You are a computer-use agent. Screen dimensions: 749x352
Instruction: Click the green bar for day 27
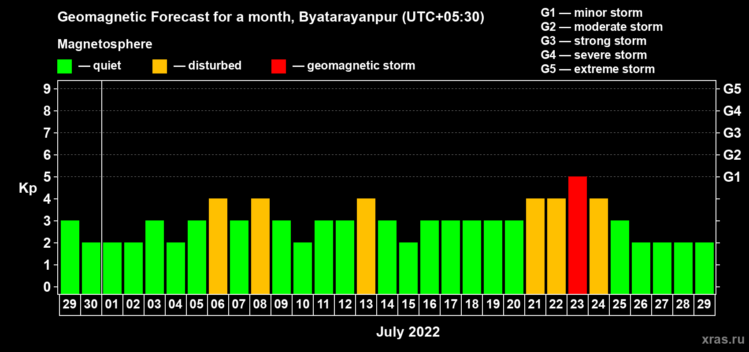pos(662,268)
